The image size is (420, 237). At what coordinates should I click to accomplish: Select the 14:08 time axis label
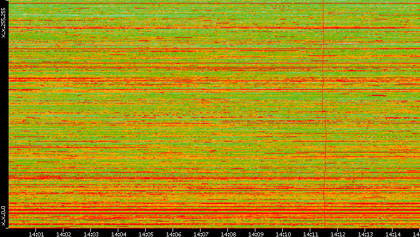click(228, 235)
